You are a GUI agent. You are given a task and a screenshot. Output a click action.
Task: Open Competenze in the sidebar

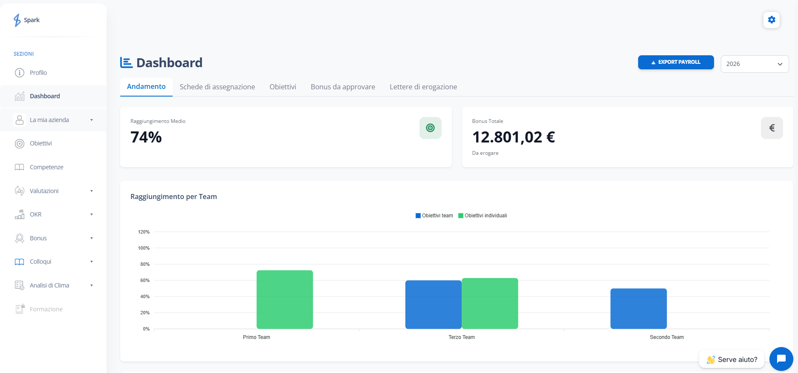coord(46,167)
